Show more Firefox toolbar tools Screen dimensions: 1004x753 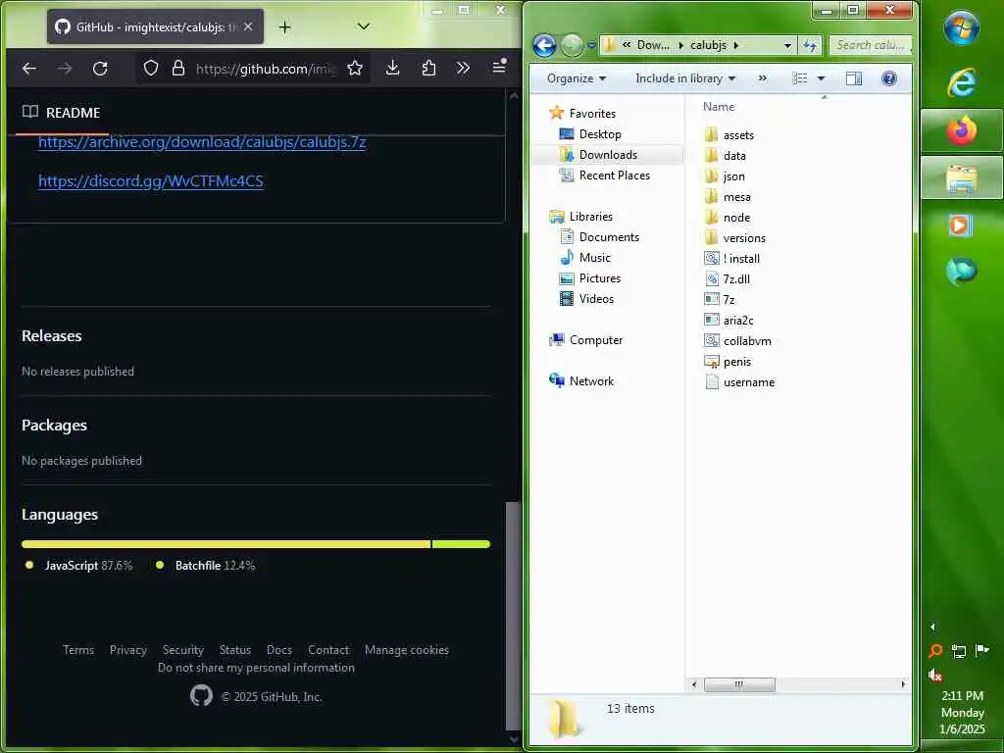click(463, 69)
